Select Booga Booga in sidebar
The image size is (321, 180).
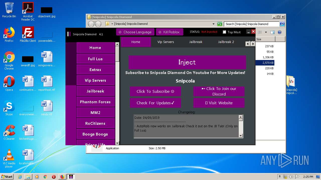95,134
